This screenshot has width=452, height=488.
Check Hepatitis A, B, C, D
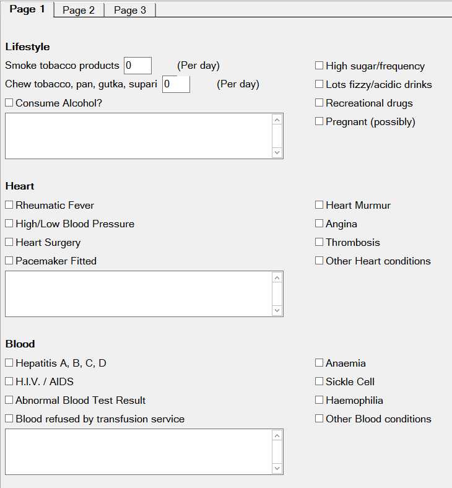pyautogui.click(x=9, y=363)
